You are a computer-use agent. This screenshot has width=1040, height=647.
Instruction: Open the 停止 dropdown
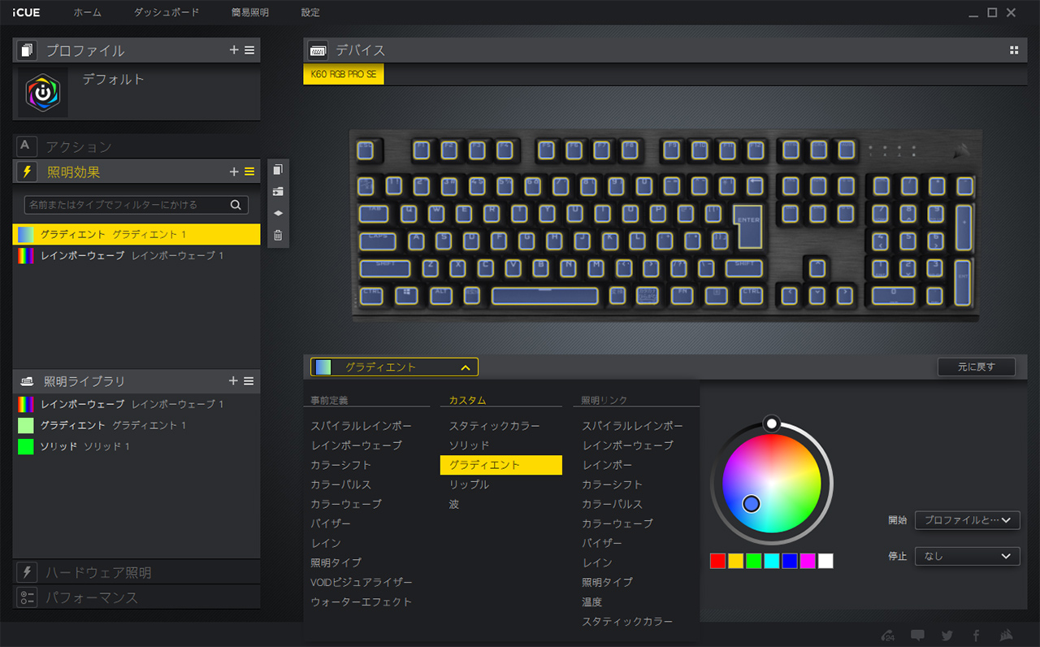pos(967,556)
